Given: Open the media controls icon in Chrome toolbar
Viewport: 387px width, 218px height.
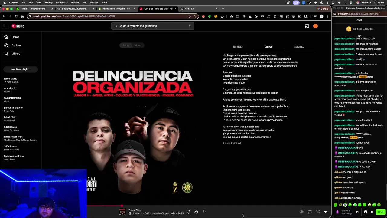Looking at the screenshot, I should [x=315, y=16].
